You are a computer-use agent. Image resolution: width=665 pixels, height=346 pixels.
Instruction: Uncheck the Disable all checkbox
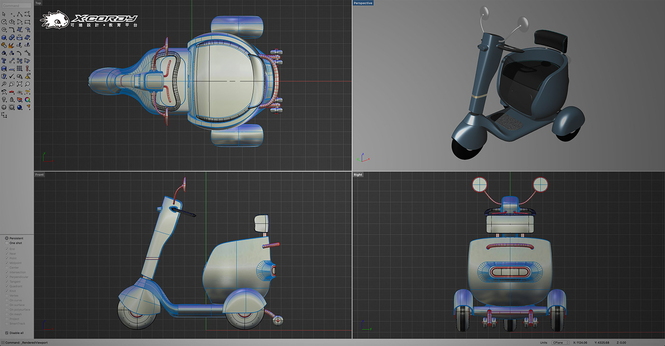(7, 333)
